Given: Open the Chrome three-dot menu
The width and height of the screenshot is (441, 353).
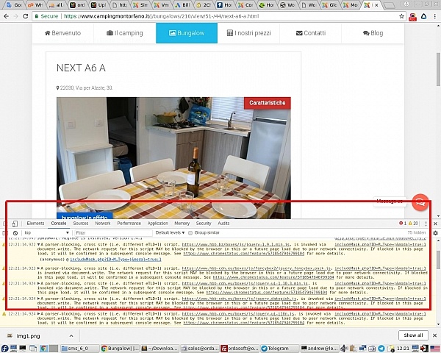Looking at the screenshot, I should pyautogui.click(x=434, y=16).
